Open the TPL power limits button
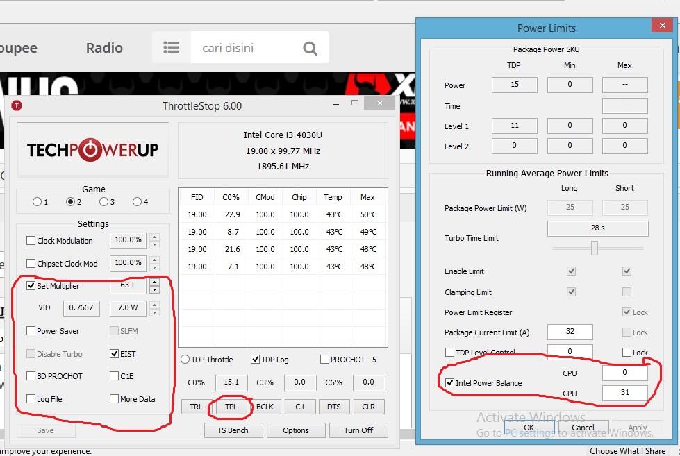The height and width of the screenshot is (456, 680). 231,407
